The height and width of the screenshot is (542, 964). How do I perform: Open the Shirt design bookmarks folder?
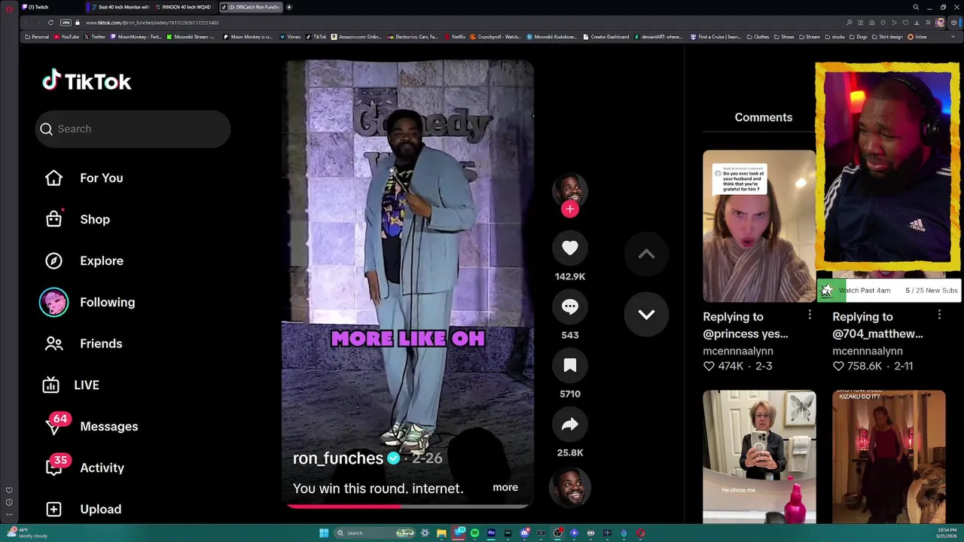pos(887,36)
